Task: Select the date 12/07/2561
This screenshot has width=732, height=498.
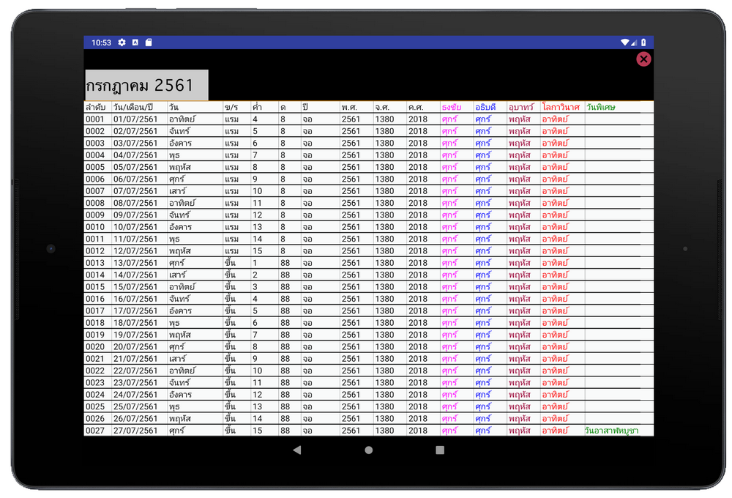Action: tap(135, 251)
